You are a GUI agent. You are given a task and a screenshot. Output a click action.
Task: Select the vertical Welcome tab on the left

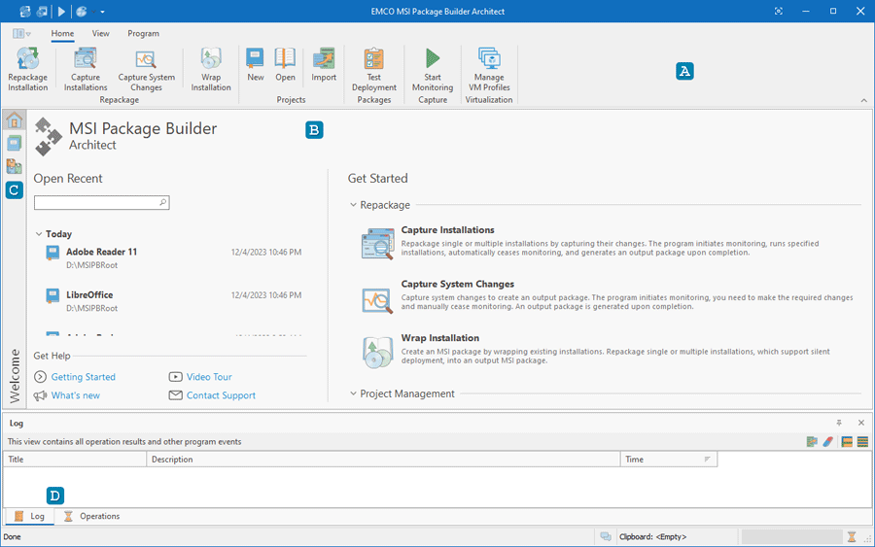click(15, 376)
